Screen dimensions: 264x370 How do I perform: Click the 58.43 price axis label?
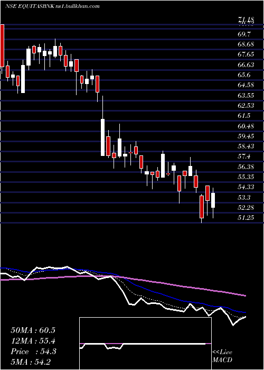pos(246,146)
